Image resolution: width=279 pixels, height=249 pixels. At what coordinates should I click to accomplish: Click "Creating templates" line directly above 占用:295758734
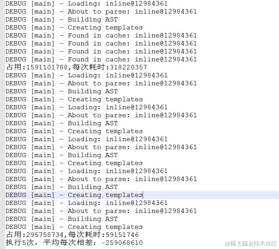tap(74, 227)
